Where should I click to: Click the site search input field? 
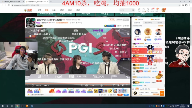(x=126, y=10)
